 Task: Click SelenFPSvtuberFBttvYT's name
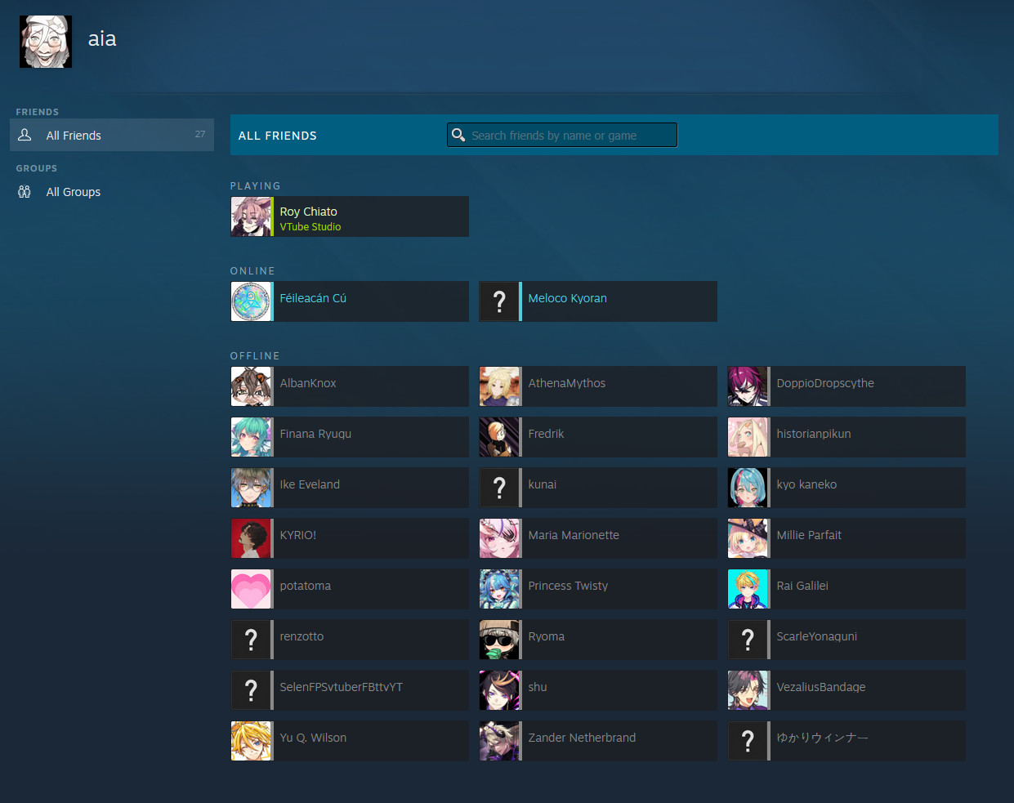pyautogui.click(x=341, y=687)
